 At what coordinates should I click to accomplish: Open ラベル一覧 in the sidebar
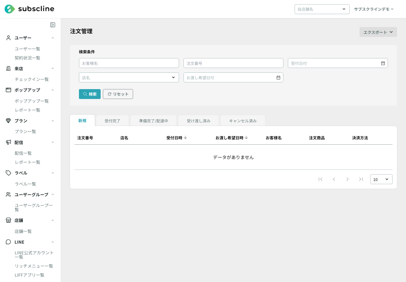[25, 184]
